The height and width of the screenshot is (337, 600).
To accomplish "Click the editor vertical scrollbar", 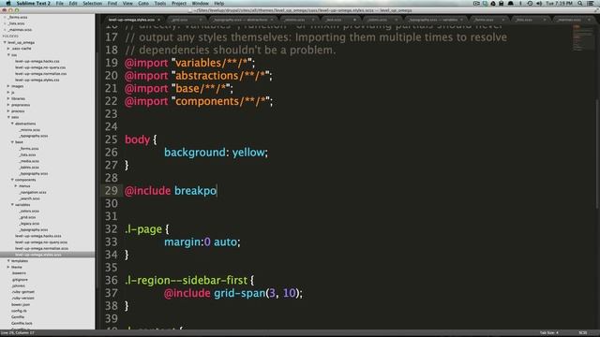I will 597,153.
